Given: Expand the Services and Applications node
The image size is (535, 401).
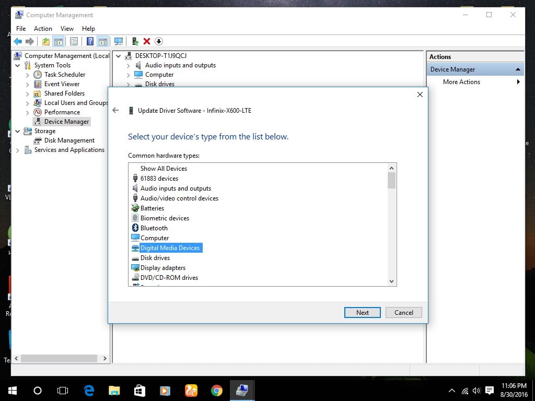Looking at the screenshot, I should (x=17, y=150).
